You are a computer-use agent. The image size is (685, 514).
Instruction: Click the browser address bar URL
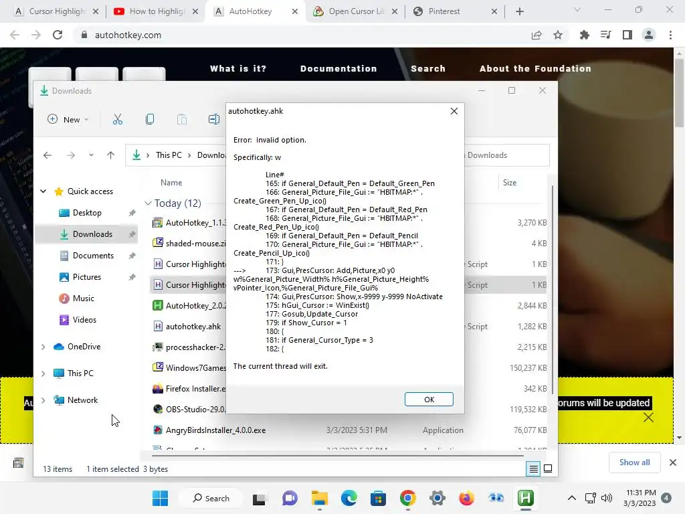pos(128,35)
